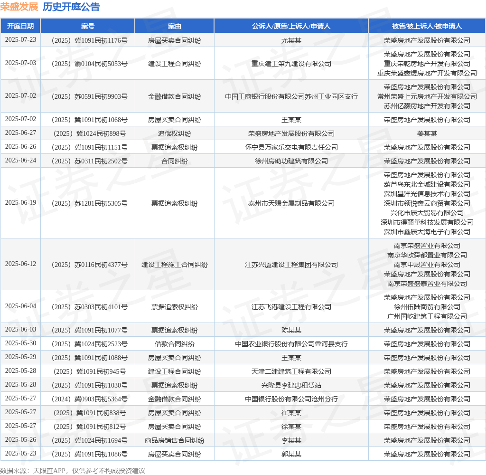The width and height of the screenshot is (486, 475).
Task: Select the '开庭日期' column header
Action: point(20,26)
